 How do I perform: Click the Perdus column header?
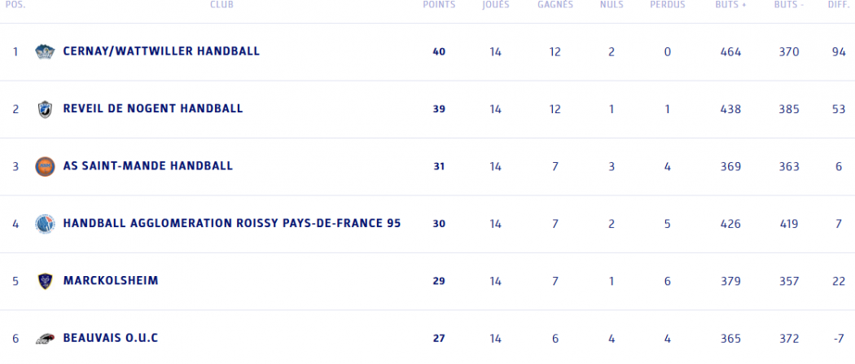click(x=668, y=5)
